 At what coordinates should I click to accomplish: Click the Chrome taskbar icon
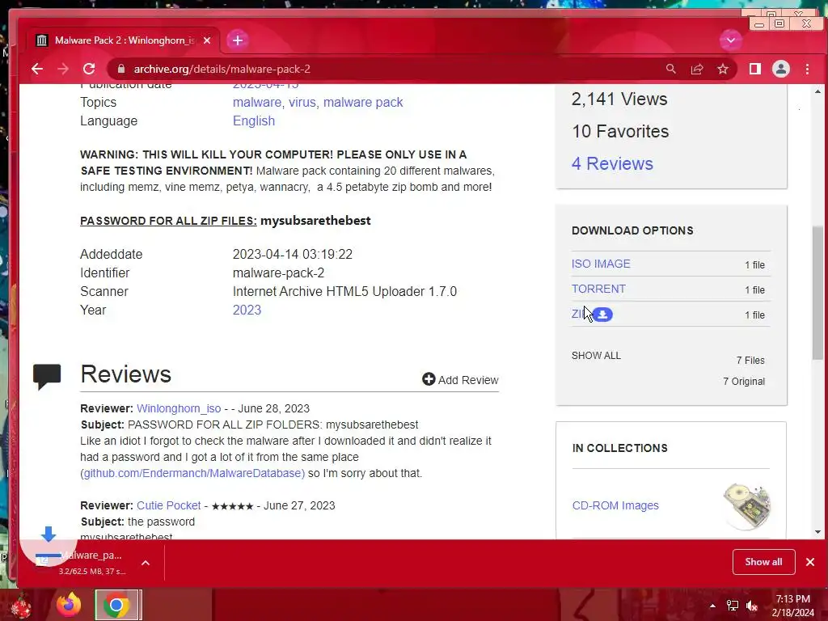116,605
